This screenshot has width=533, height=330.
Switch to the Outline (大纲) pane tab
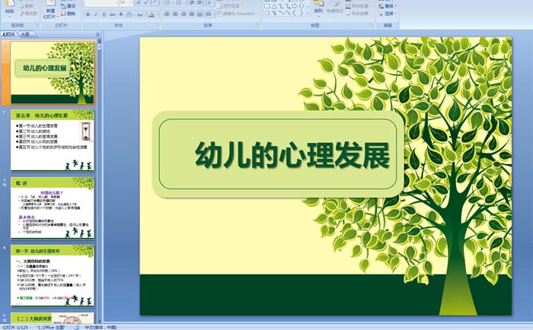(x=25, y=34)
